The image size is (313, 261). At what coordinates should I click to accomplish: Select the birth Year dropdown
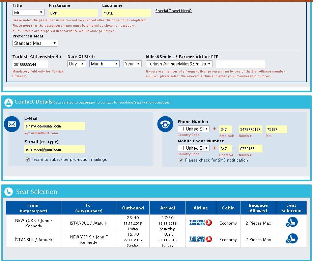coord(132,64)
